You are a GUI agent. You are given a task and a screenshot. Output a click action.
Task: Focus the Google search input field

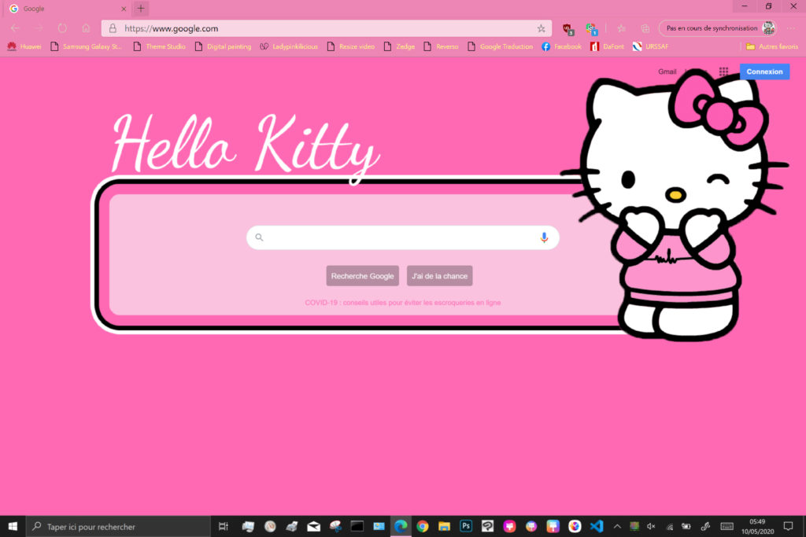(x=402, y=237)
